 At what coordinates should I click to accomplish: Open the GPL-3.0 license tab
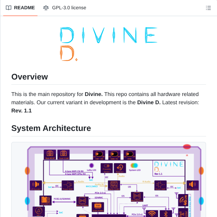[x=65, y=8]
